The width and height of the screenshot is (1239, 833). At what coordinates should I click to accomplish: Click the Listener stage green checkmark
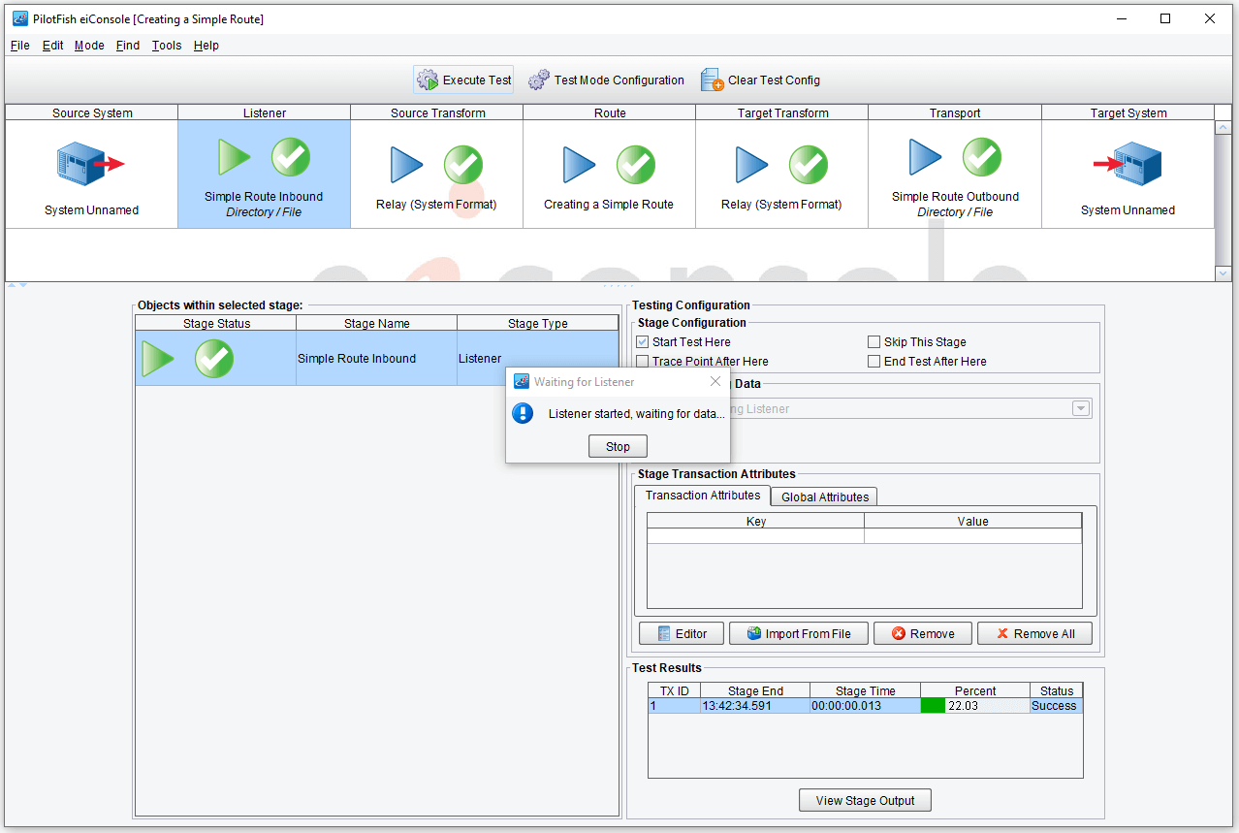click(291, 156)
